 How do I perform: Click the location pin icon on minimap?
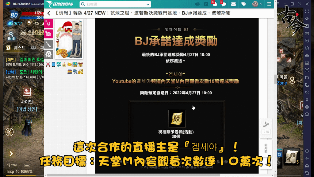point(292,80)
